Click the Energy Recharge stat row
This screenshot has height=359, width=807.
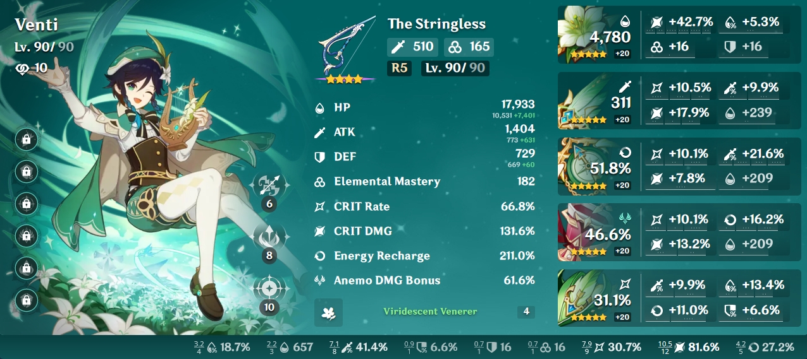(x=425, y=256)
